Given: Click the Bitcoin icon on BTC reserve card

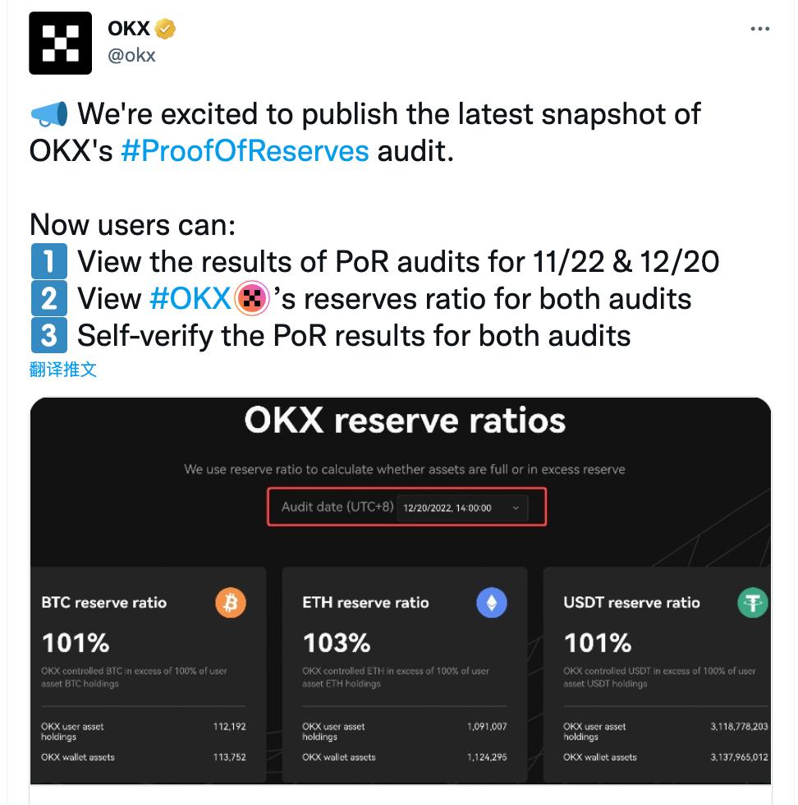Looking at the screenshot, I should [x=229, y=603].
